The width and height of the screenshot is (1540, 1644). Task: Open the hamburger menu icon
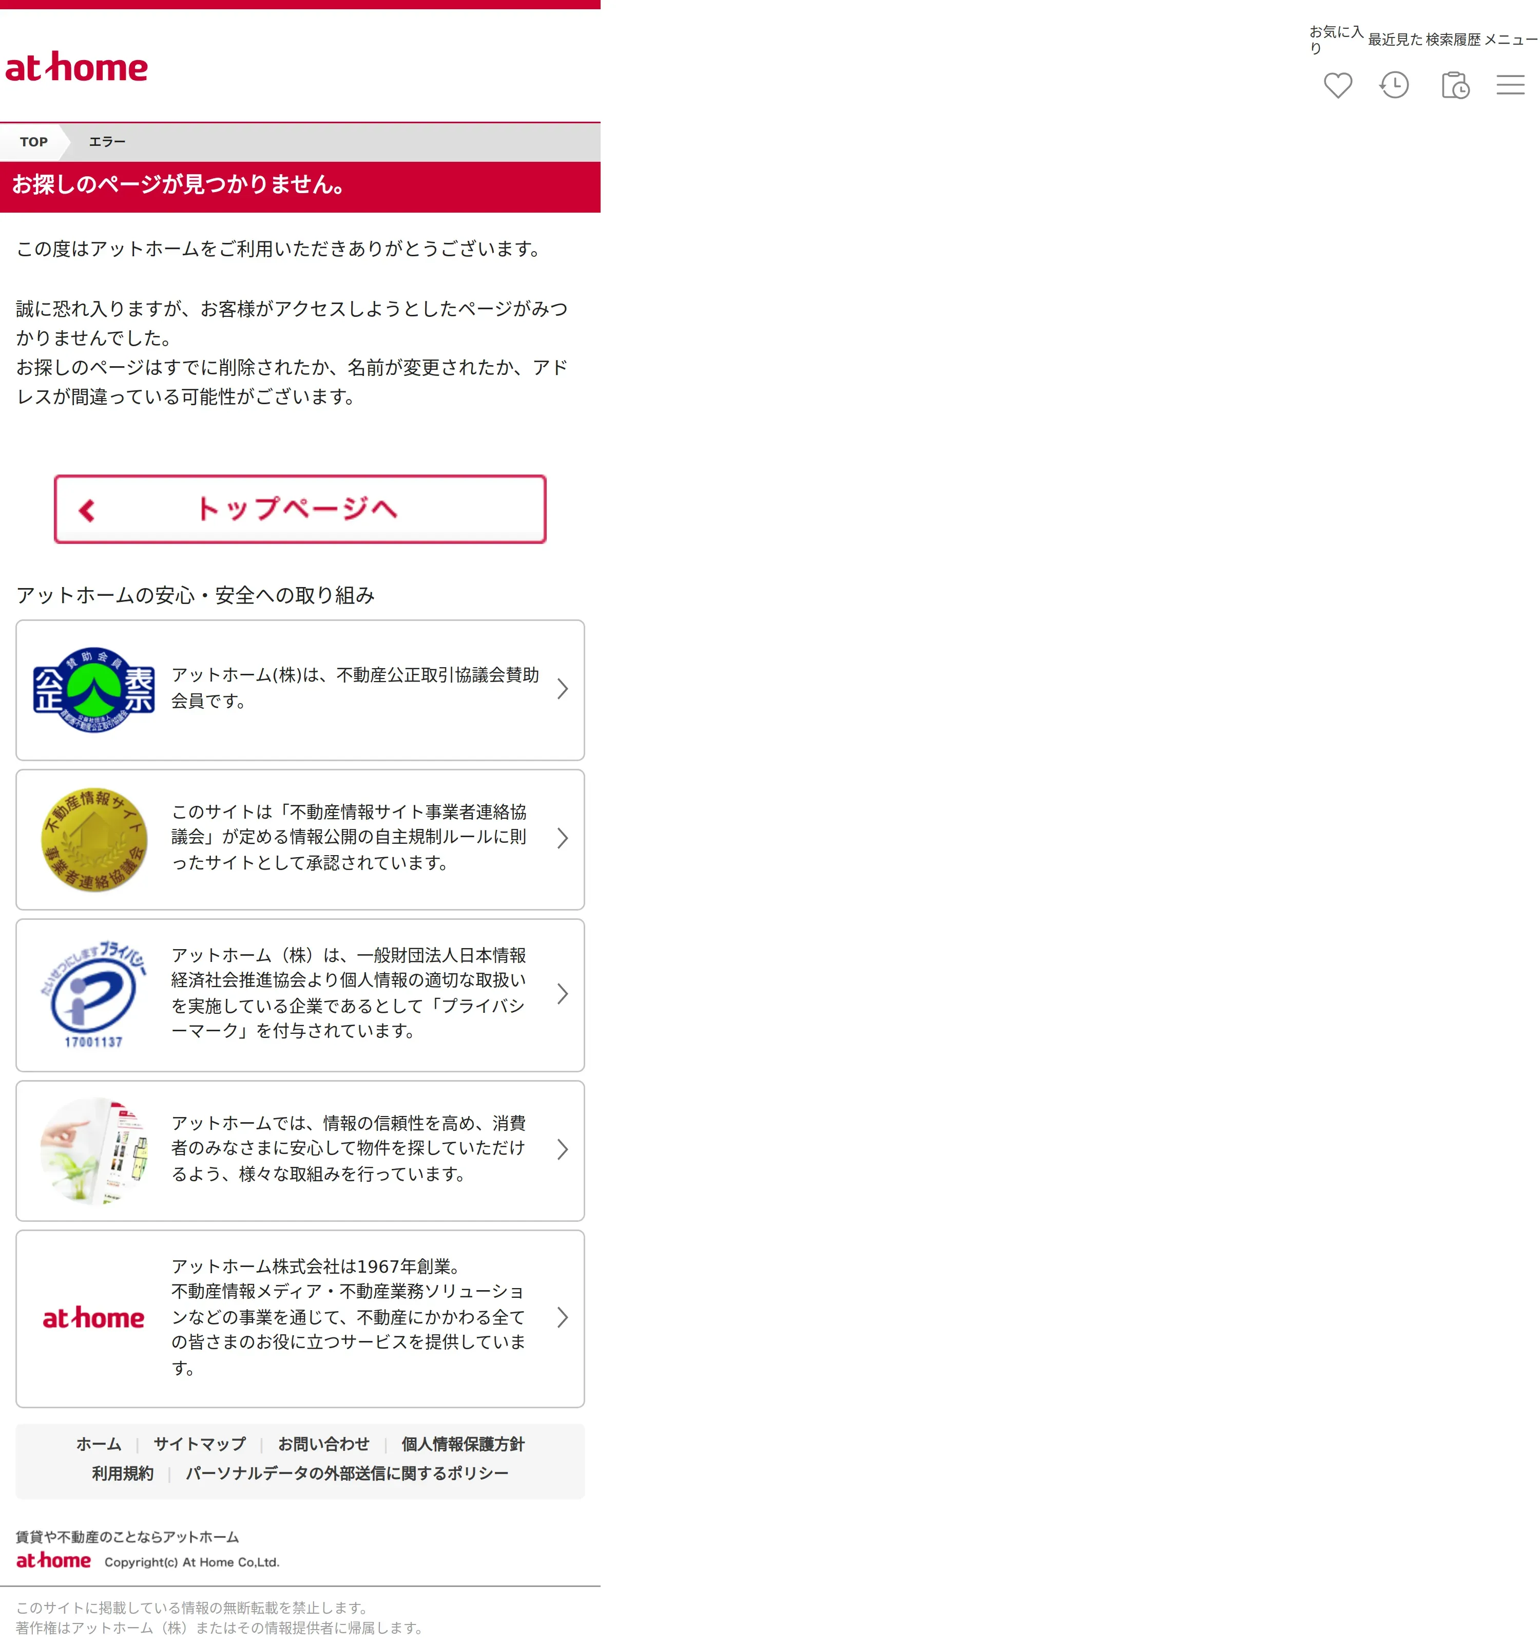click(x=1510, y=85)
